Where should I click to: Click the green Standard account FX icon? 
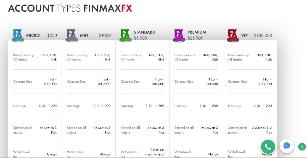(125, 35)
